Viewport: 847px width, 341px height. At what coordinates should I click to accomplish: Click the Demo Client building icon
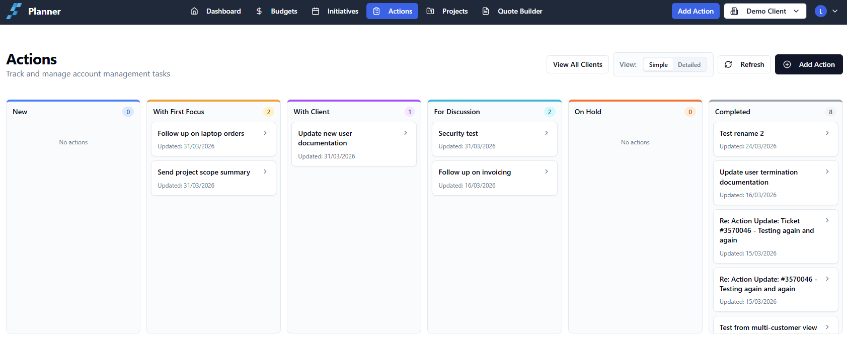point(734,11)
